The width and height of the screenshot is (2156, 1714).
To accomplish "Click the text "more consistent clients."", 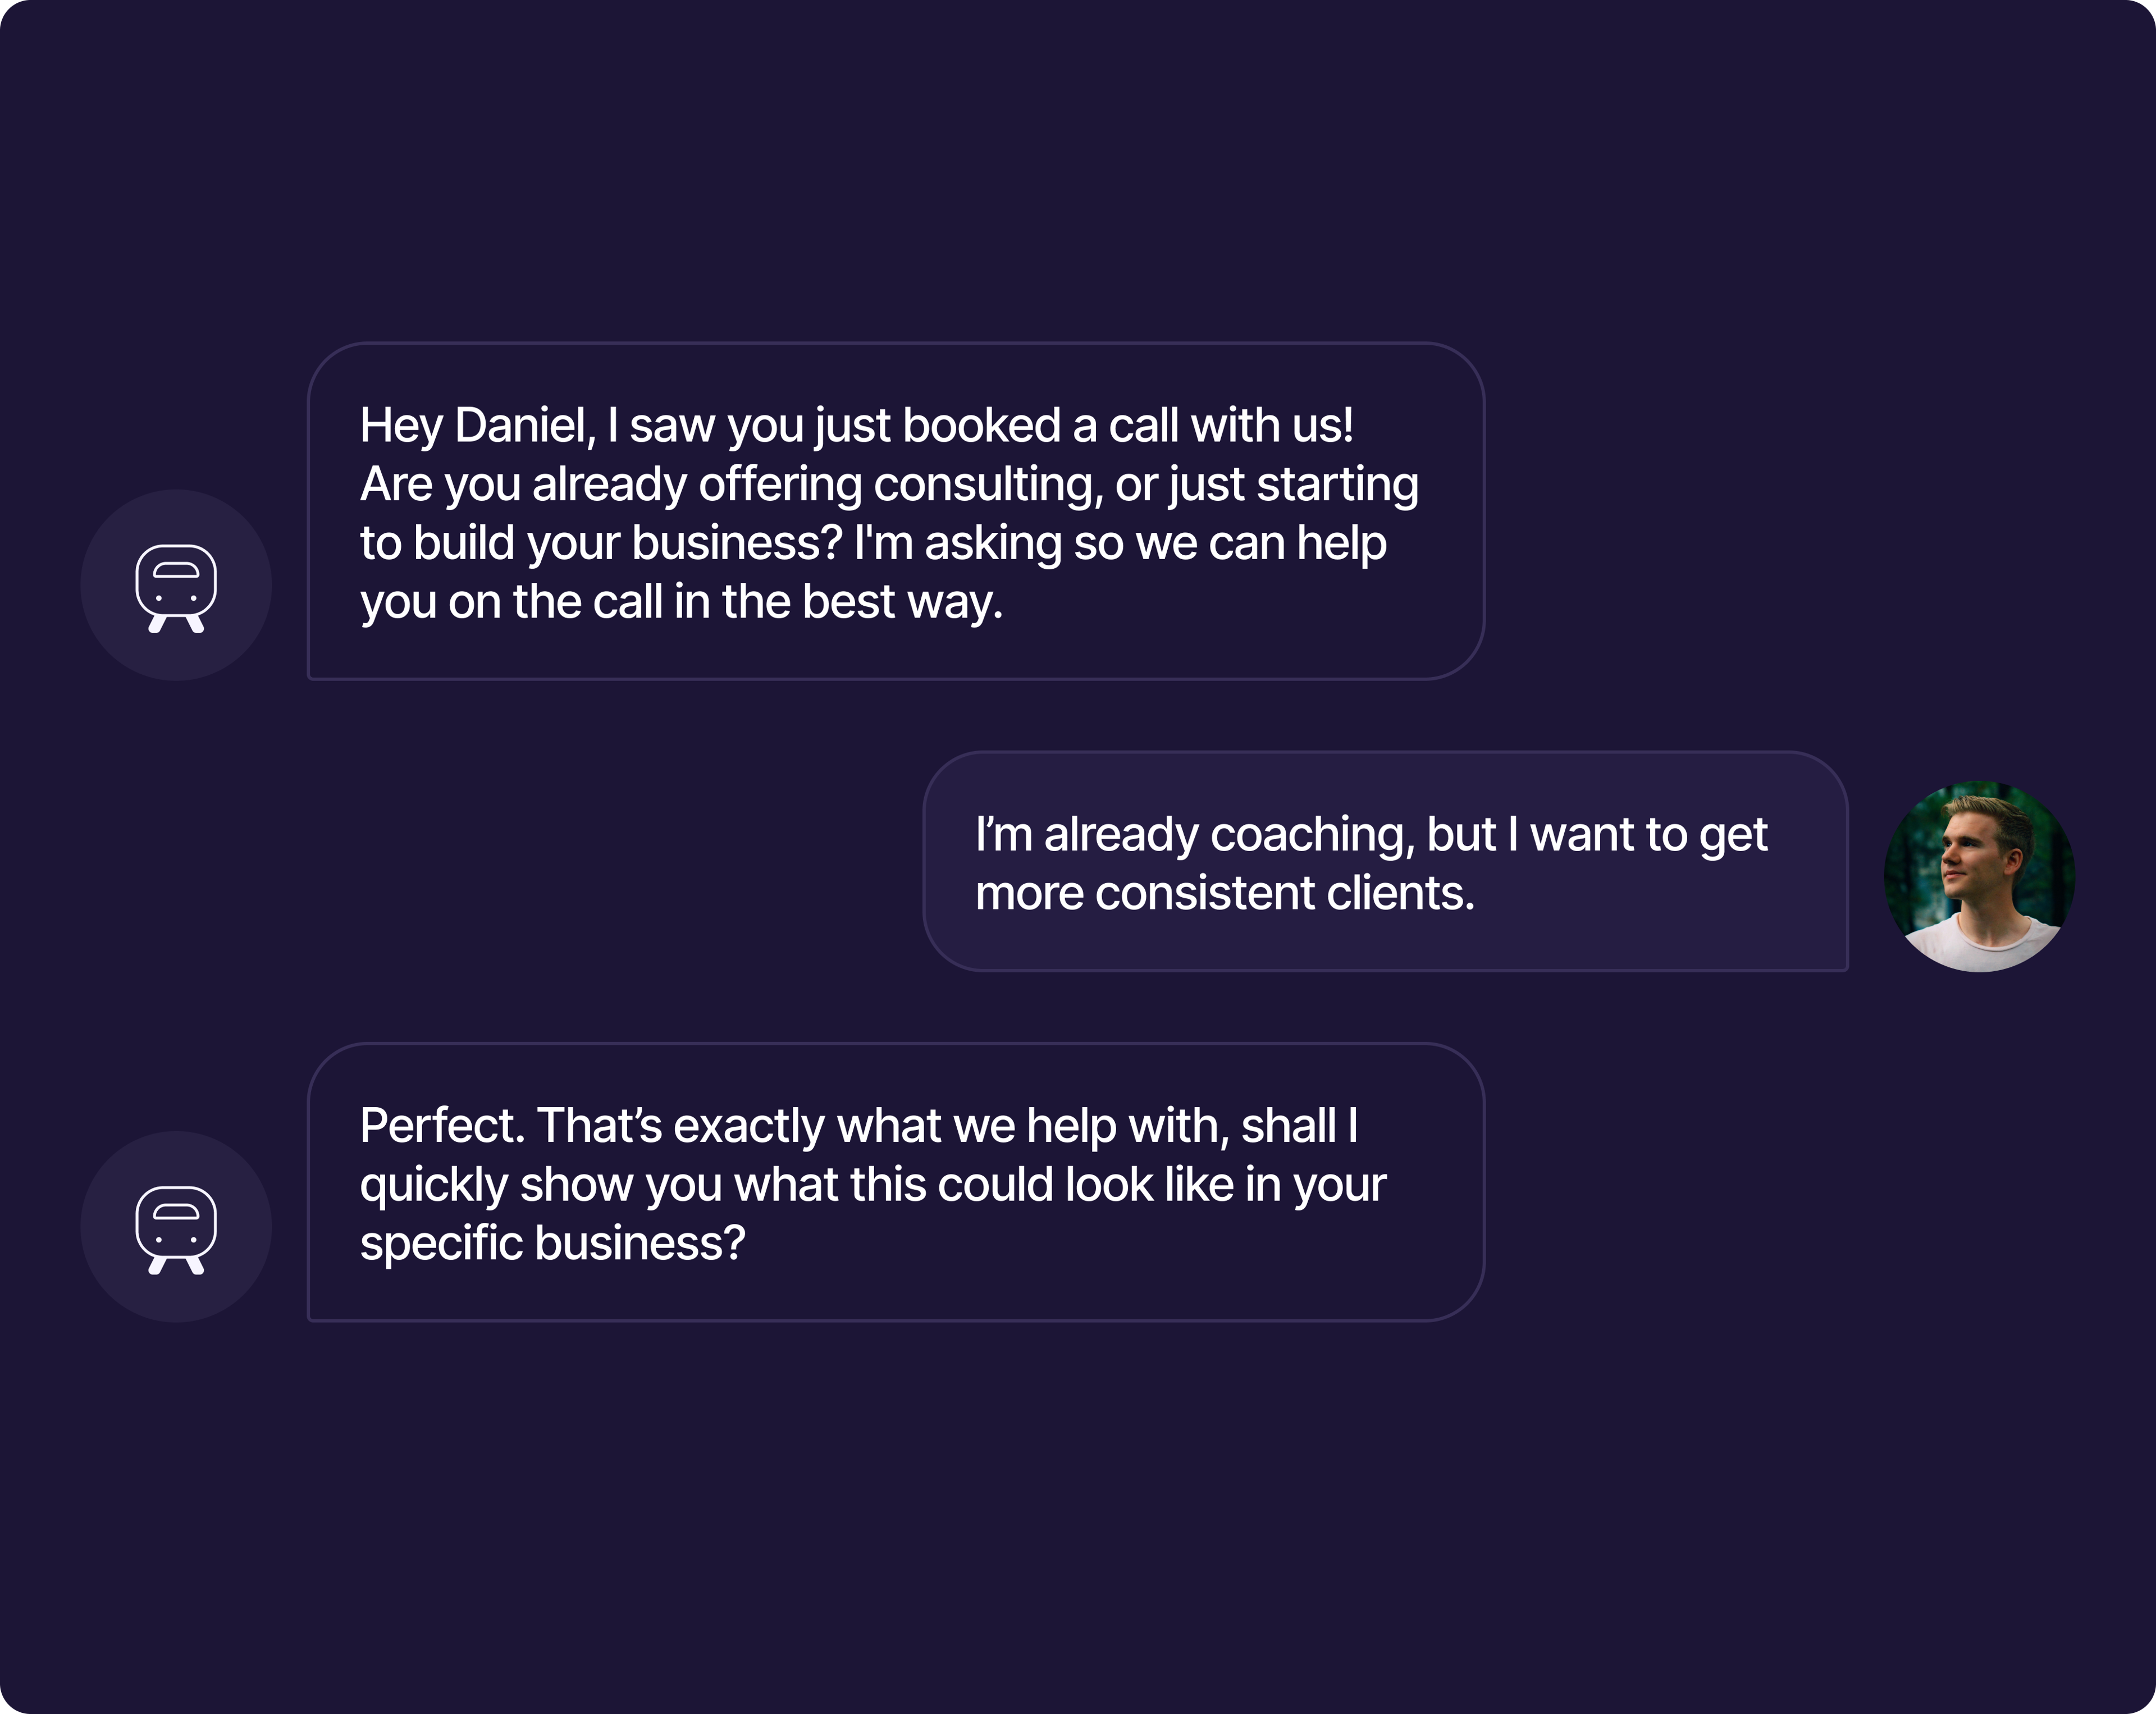I will pyautogui.click(x=1224, y=894).
